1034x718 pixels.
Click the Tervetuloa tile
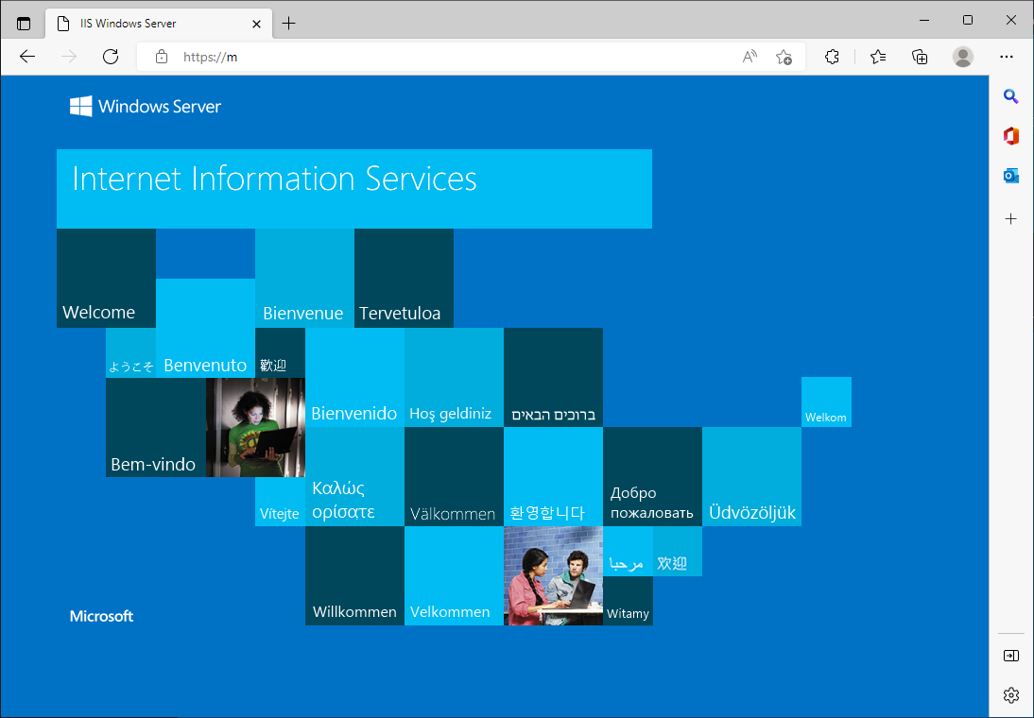point(404,278)
